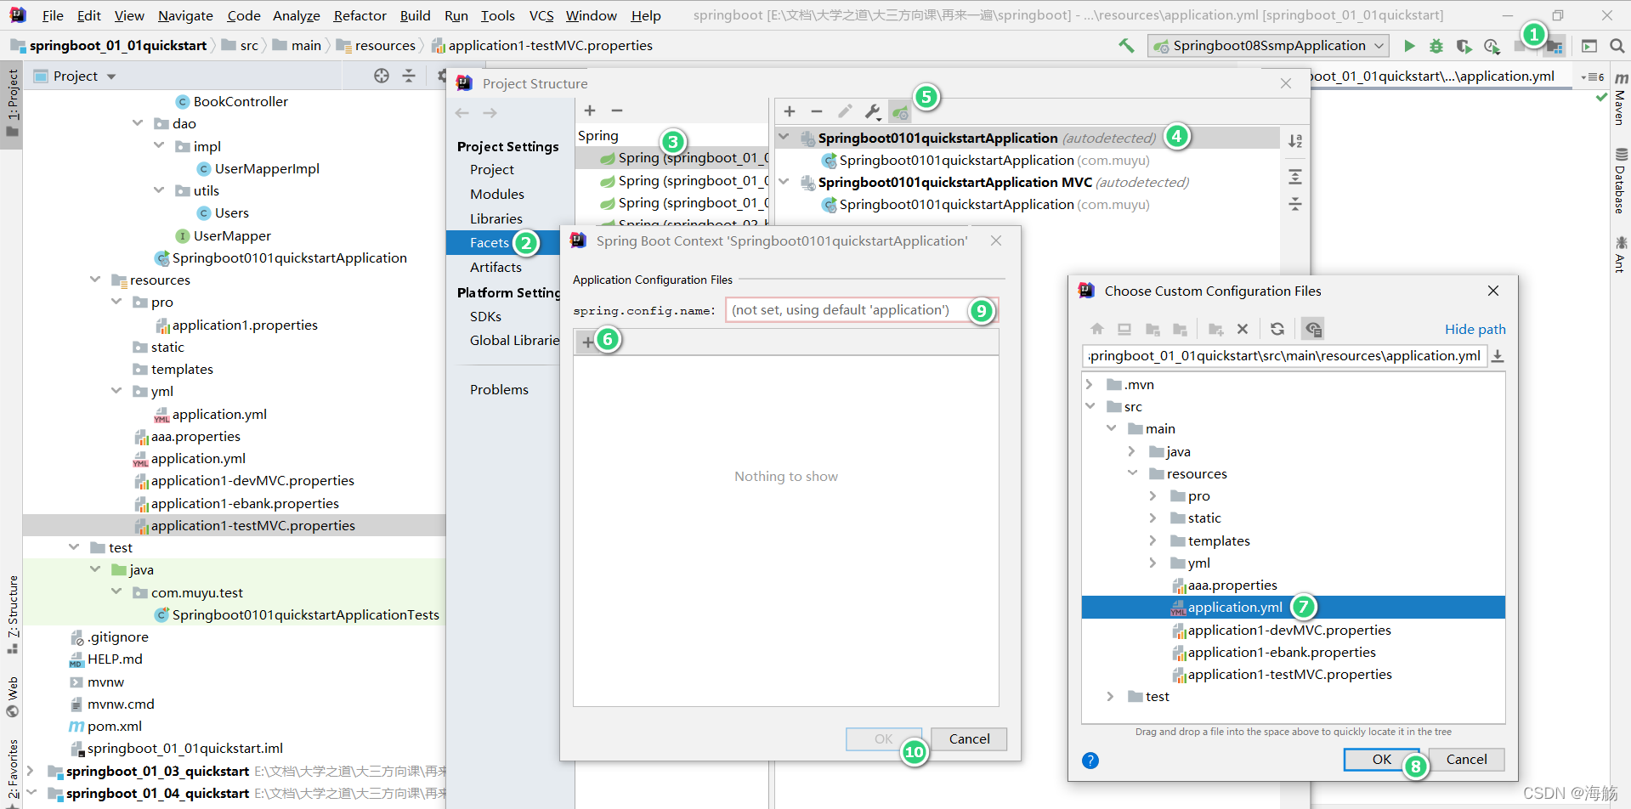1631x809 pixels.
Task: Expand .mvn folder in file chooser
Action: [x=1090, y=384]
